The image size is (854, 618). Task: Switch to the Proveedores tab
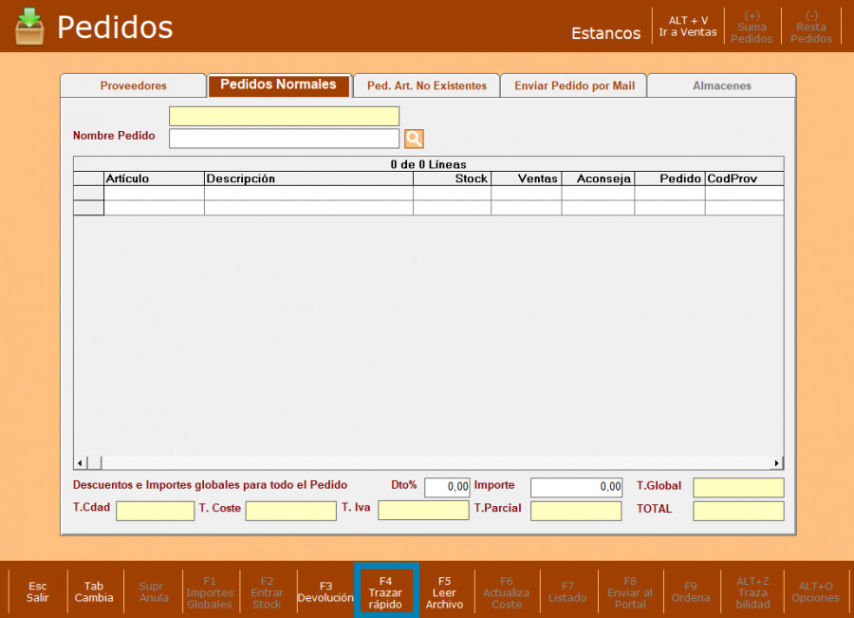click(133, 85)
